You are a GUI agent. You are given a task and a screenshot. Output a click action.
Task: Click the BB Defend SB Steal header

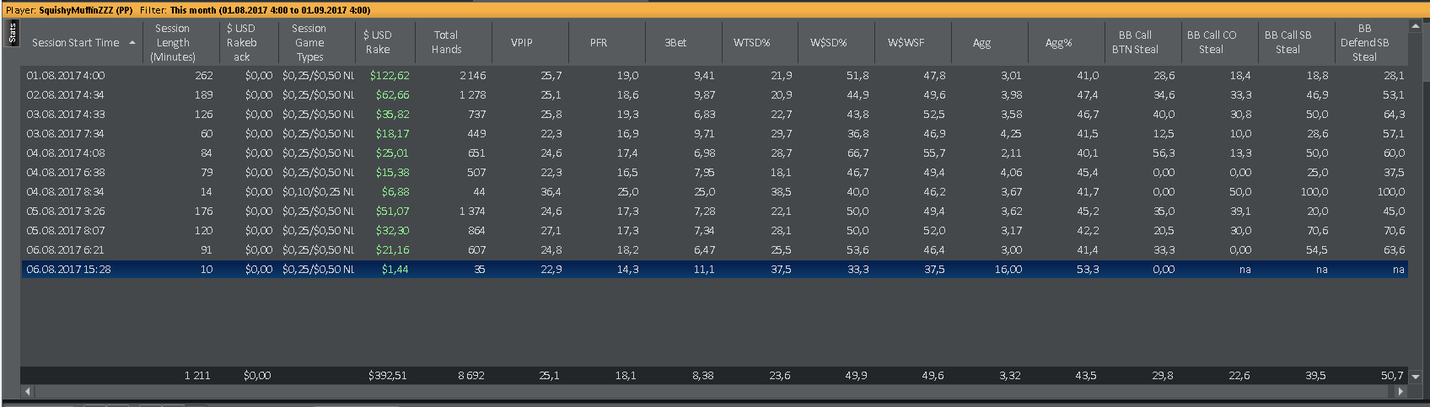click(x=1364, y=42)
